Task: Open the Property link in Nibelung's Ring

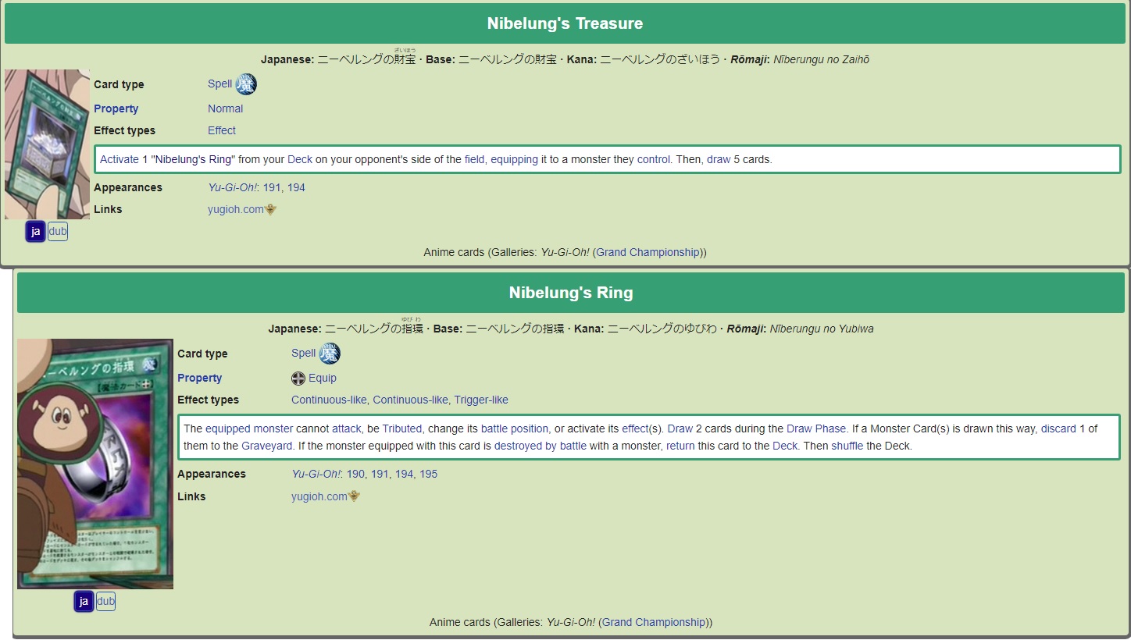Action: [x=199, y=378]
